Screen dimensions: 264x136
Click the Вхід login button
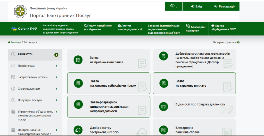[x=197, y=6]
